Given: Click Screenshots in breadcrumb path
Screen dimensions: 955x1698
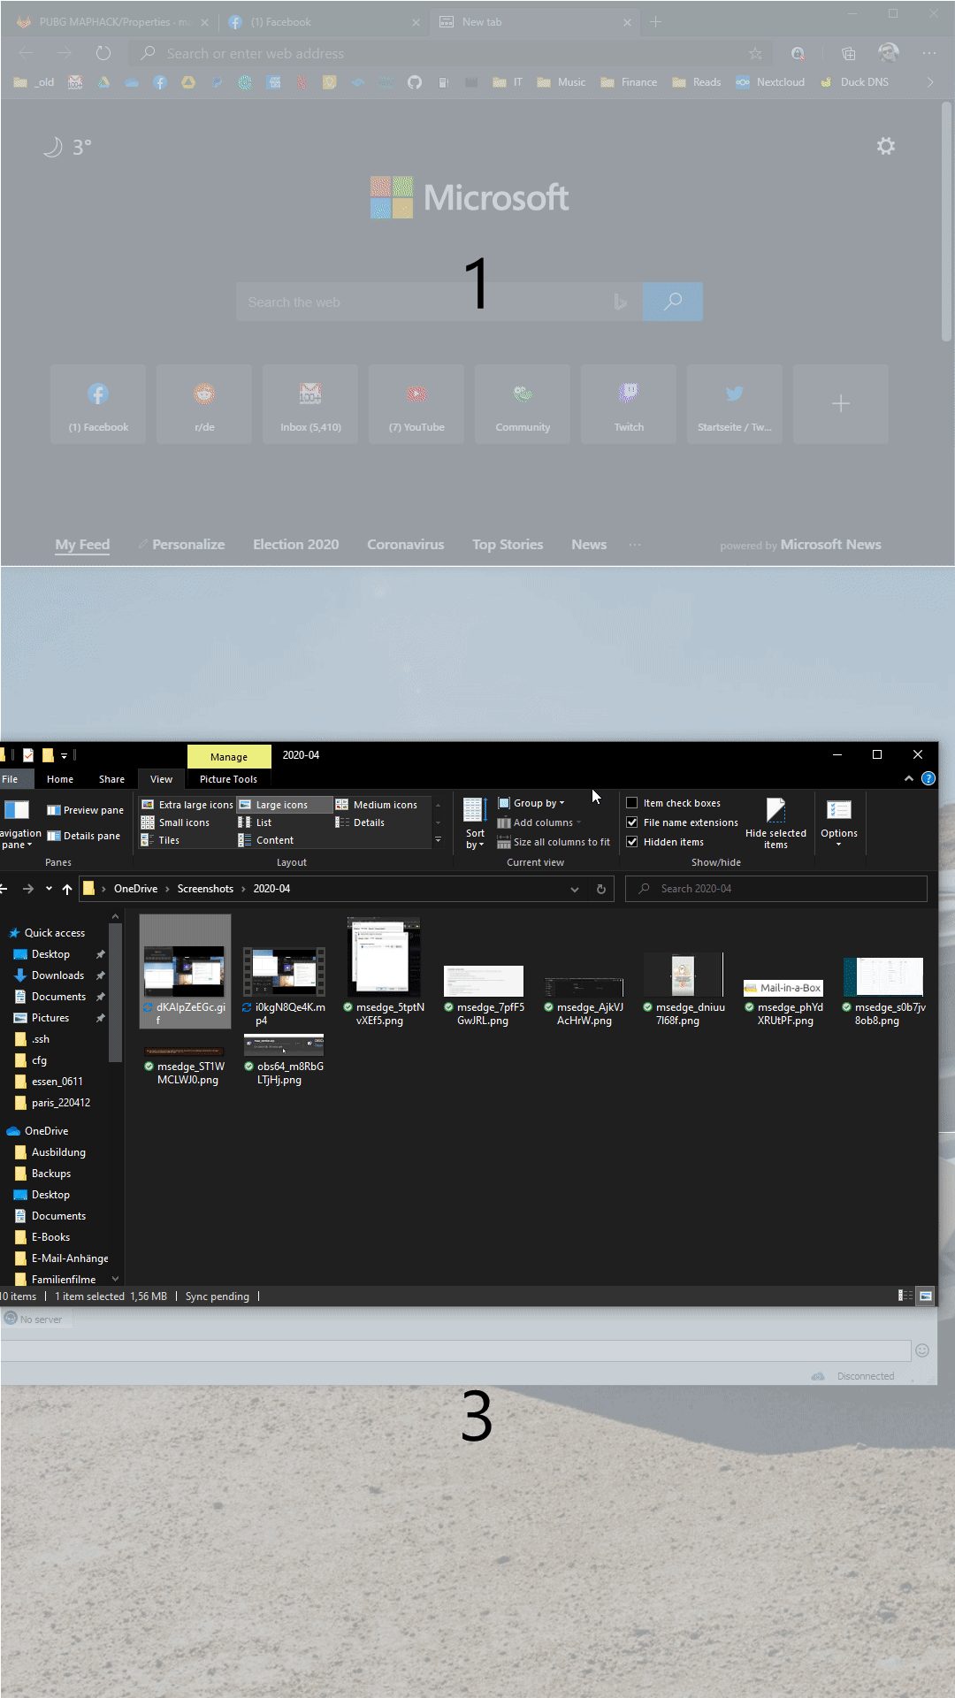Looking at the screenshot, I should pyautogui.click(x=205, y=889).
